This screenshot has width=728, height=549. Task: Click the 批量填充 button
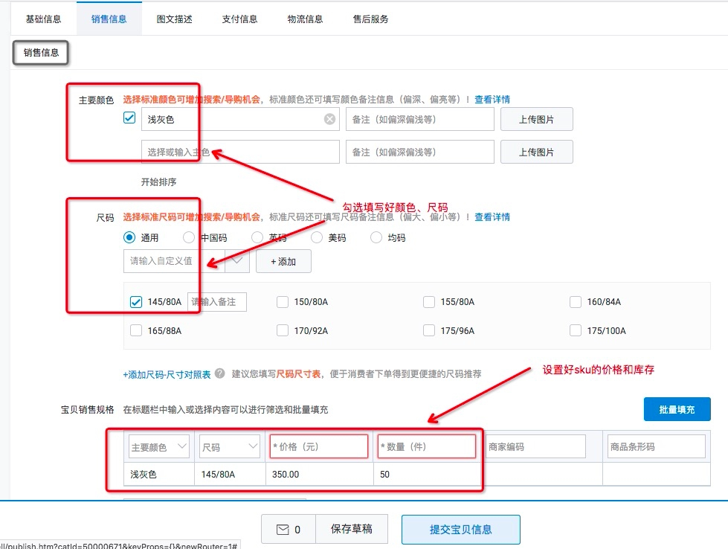pos(677,409)
